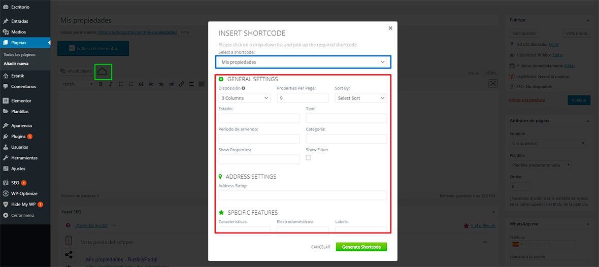Viewport: 599px width, 267px height.
Task: Click the Estatik house shortcode icon
Action: pos(103,72)
